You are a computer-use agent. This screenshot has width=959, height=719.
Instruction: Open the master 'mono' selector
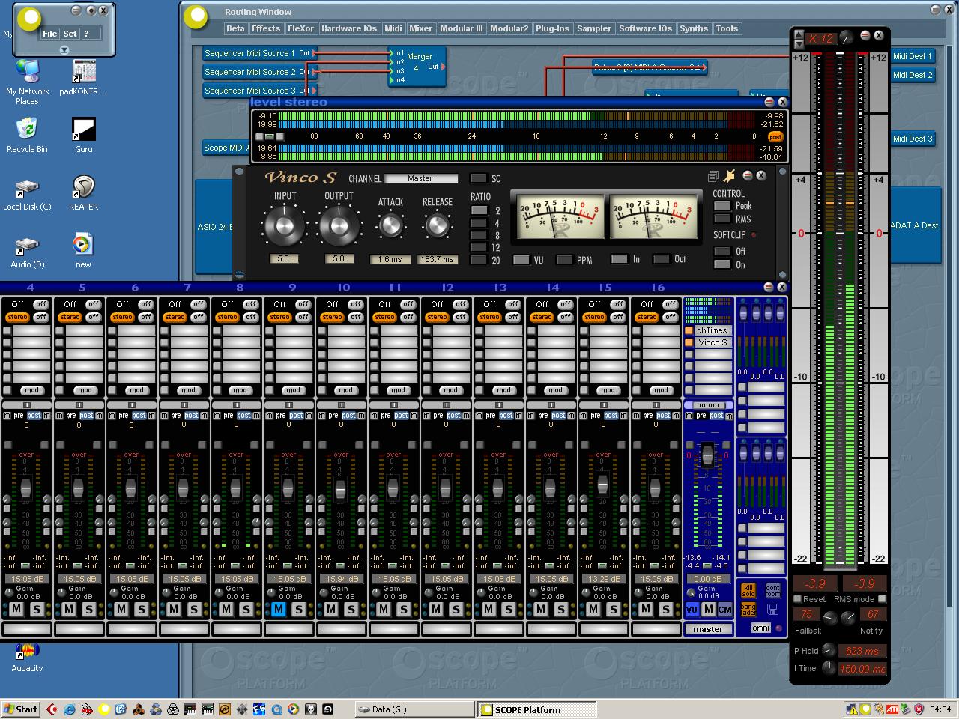click(x=709, y=405)
